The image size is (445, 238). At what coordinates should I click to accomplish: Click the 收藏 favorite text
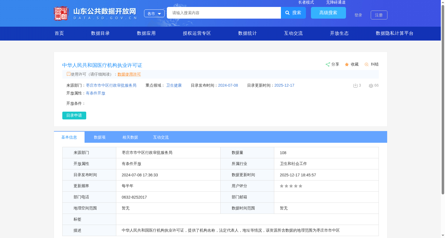click(x=355, y=64)
